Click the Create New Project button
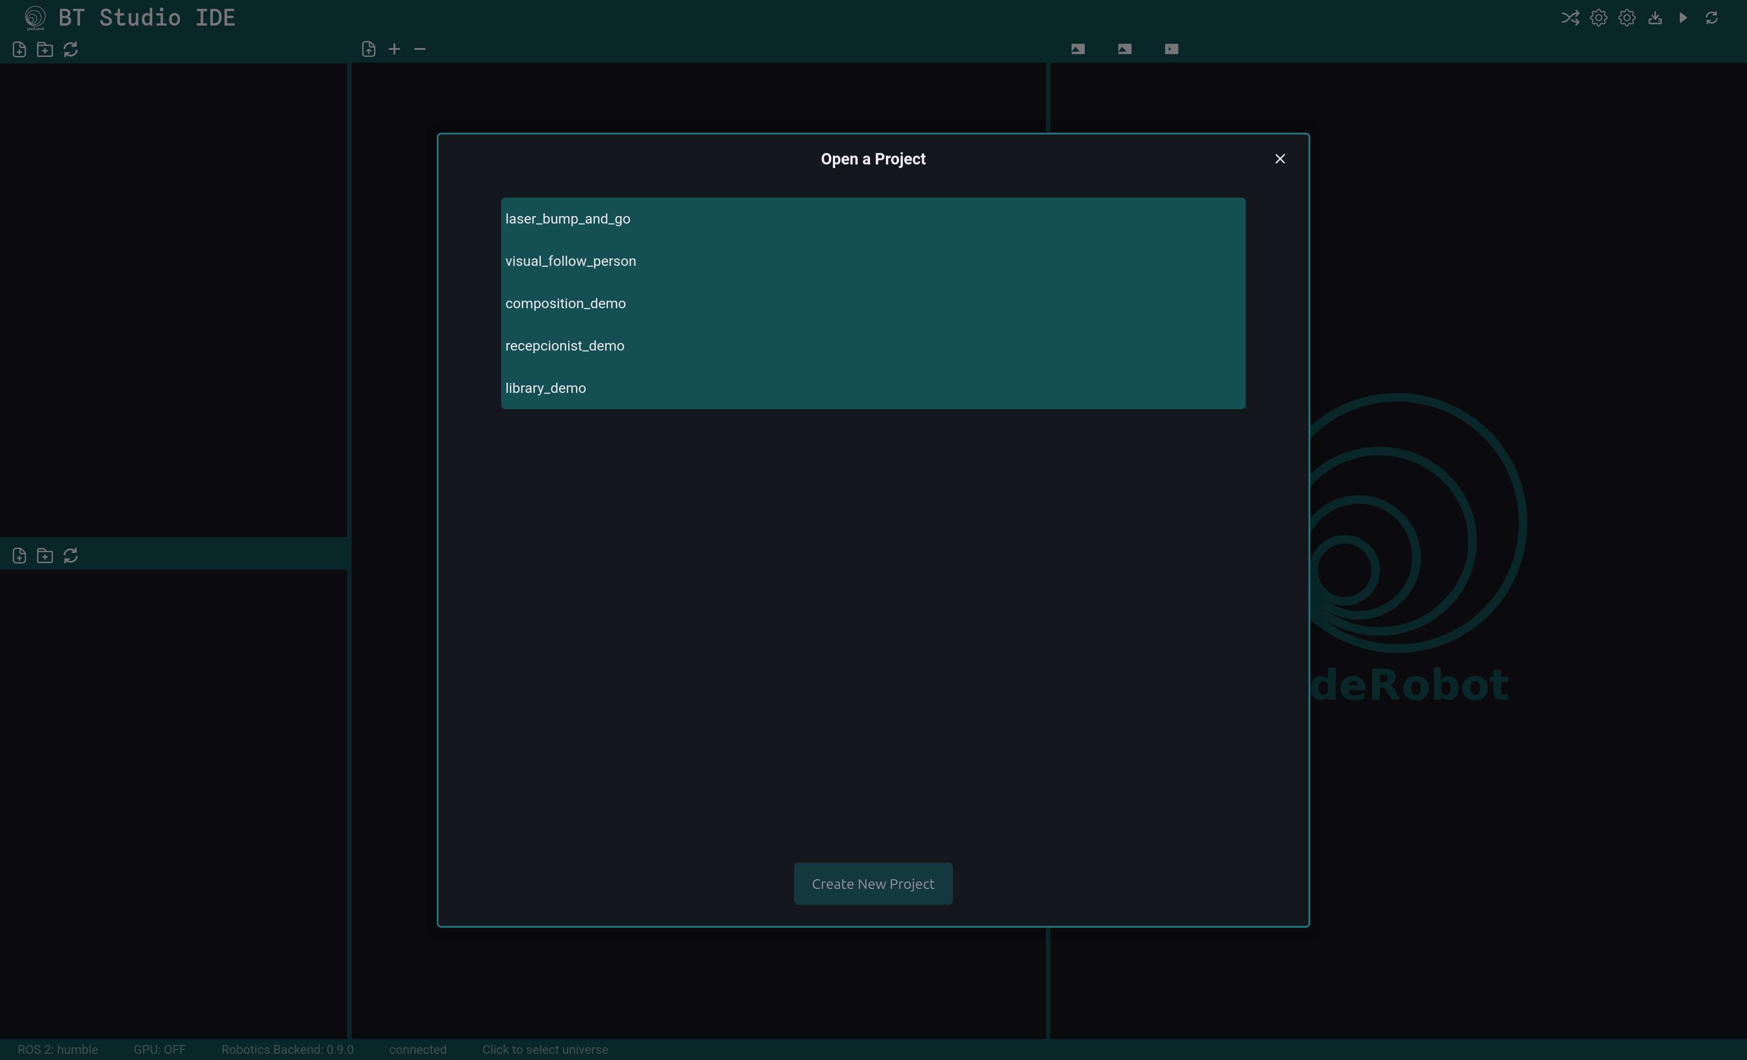This screenshot has width=1747, height=1060. [873, 884]
